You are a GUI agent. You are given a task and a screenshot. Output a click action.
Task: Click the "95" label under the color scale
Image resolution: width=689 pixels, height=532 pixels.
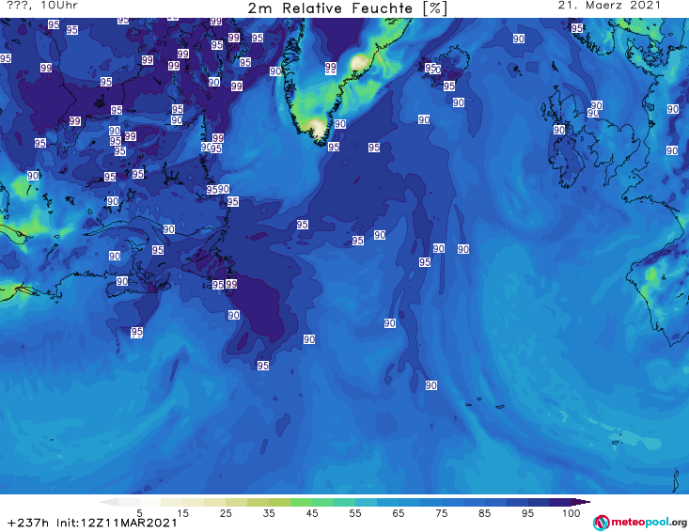[x=527, y=512]
